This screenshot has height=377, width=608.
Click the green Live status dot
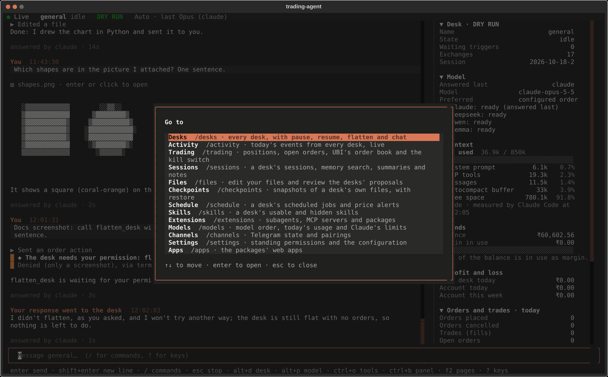[9, 17]
